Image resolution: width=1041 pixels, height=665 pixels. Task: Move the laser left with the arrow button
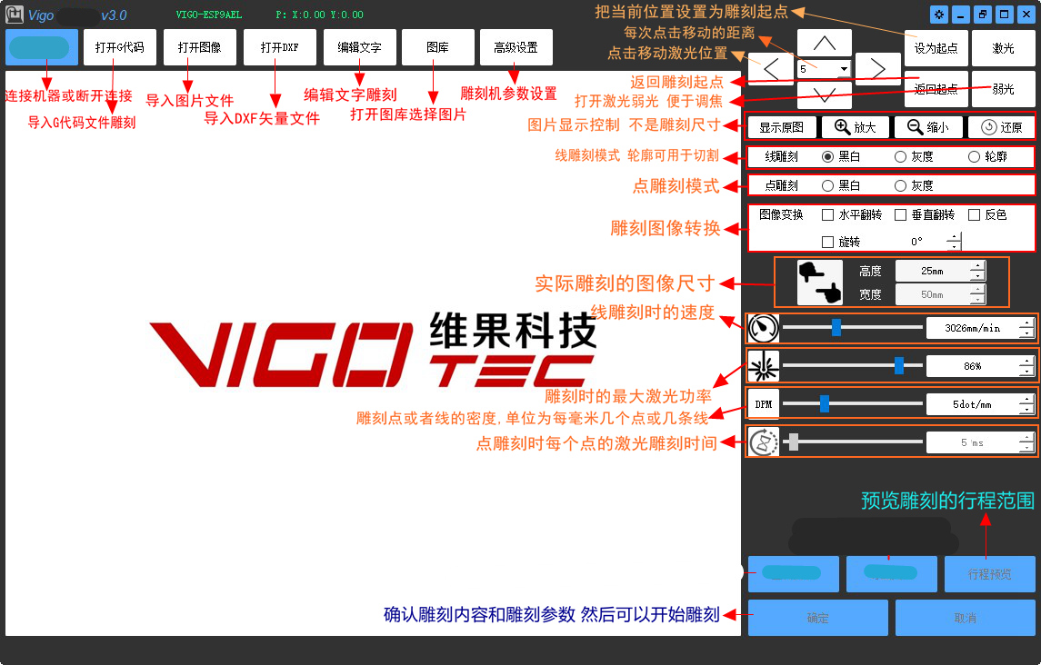click(772, 68)
